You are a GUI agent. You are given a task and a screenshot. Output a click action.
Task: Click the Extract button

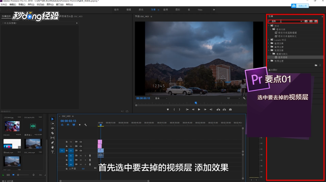point(224,109)
